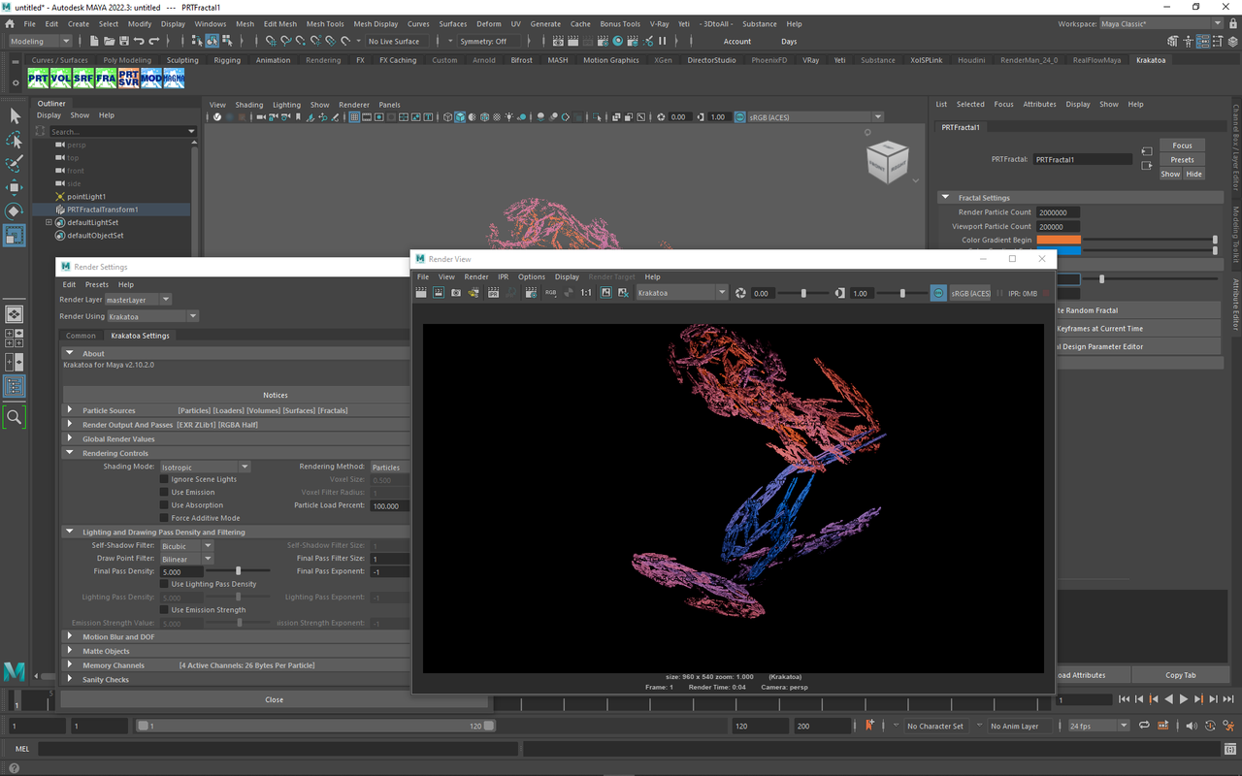Open the Mesh Tools menu
The height and width of the screenshot is (776, 1242).
pyautogui.click(x=325, y=23)
